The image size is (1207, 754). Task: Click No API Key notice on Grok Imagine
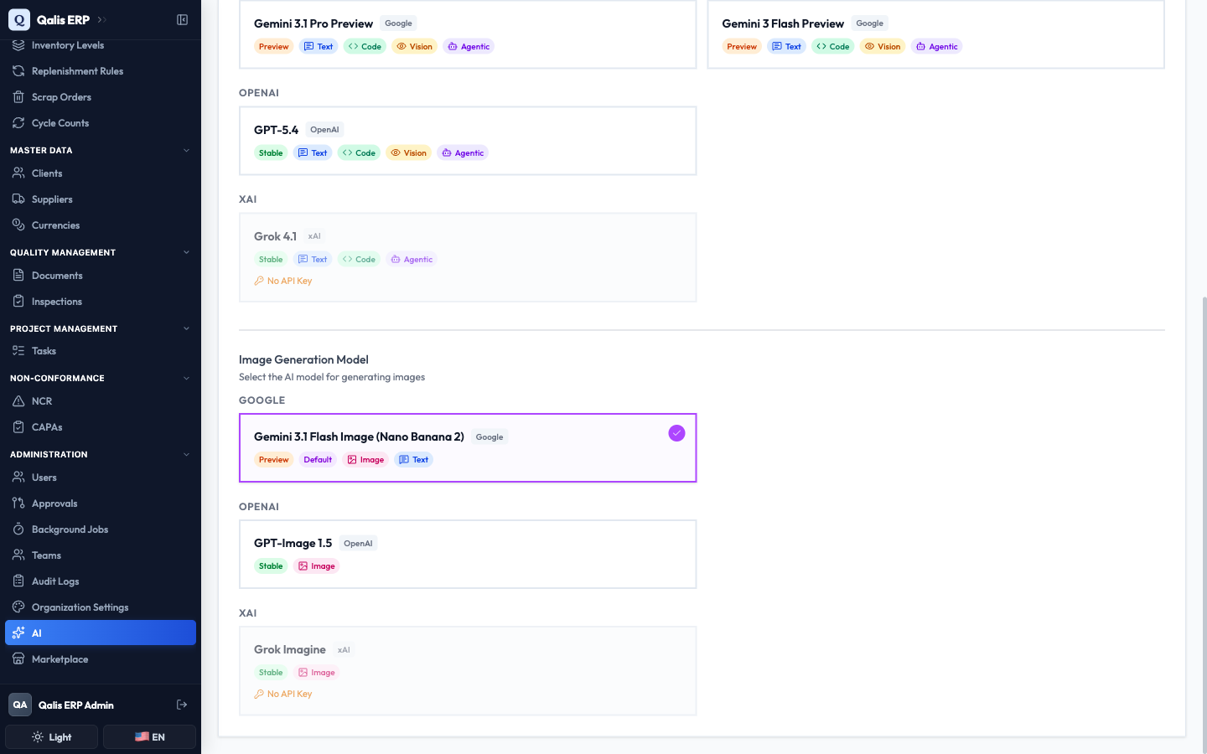[283, 695]
